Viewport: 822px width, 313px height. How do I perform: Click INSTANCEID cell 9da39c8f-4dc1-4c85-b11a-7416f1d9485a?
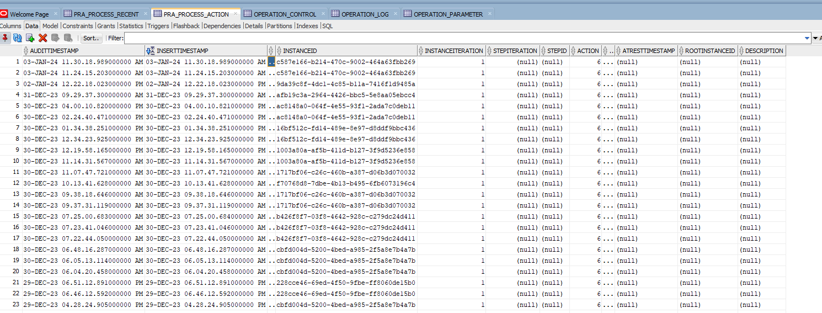tap(346, 84)
